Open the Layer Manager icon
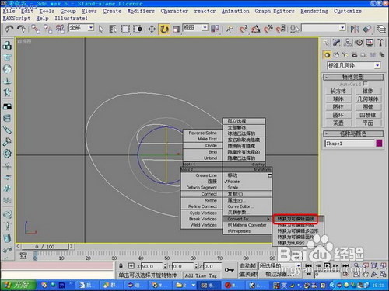389x291 pixels. pyautogui.click(x=381, y=29)
